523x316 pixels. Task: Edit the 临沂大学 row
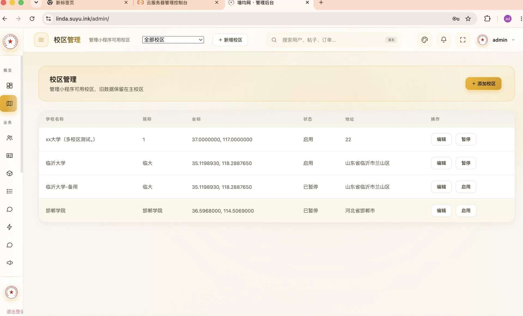click(x=441, y=163)
